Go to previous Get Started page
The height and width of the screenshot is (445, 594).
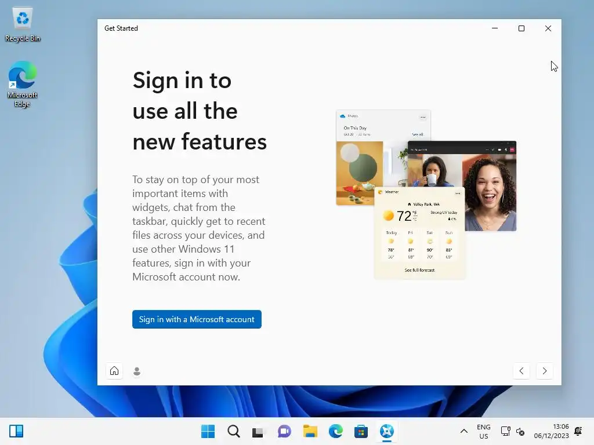pyautogui.click(x=521, y=371)
